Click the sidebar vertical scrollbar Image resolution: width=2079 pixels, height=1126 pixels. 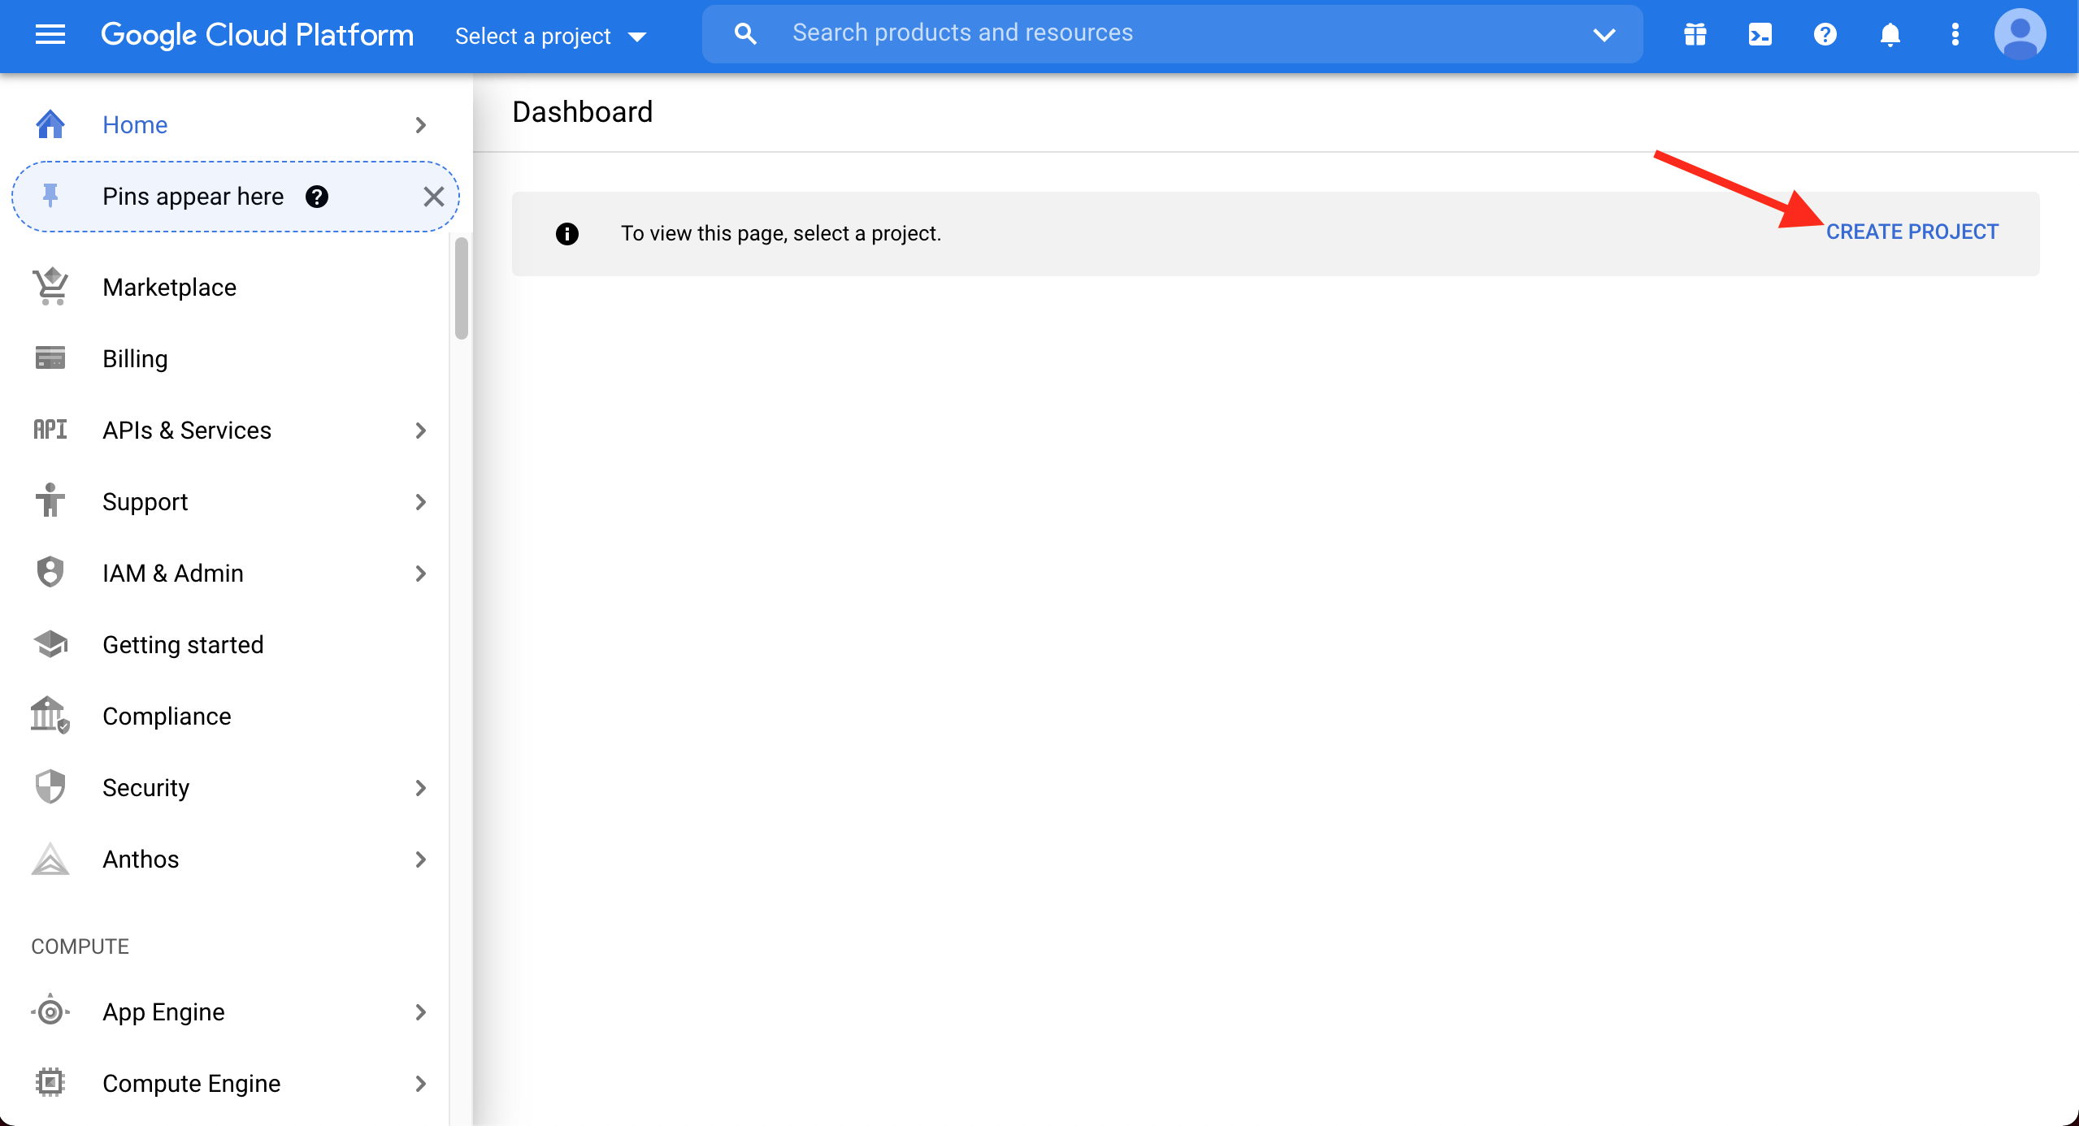click(462, 288)
